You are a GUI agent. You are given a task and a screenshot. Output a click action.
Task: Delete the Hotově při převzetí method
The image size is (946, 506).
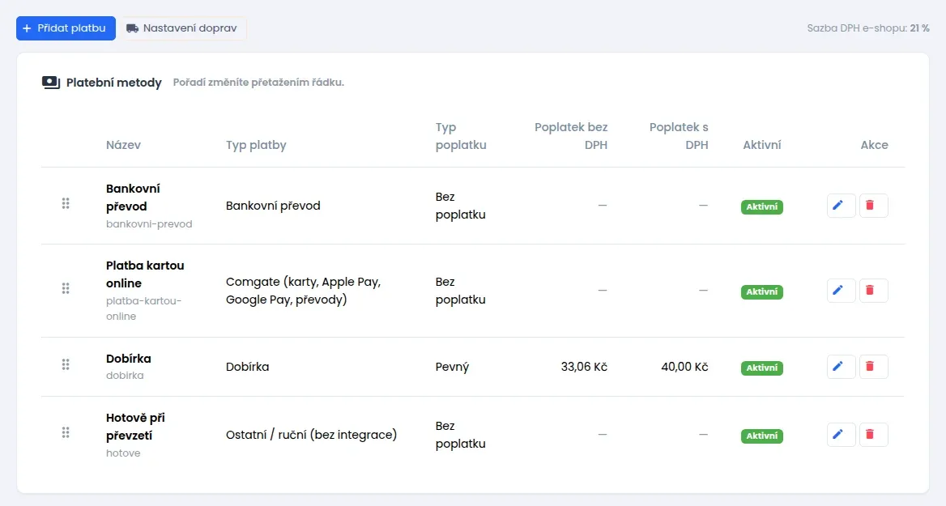[x=873, y=435]
